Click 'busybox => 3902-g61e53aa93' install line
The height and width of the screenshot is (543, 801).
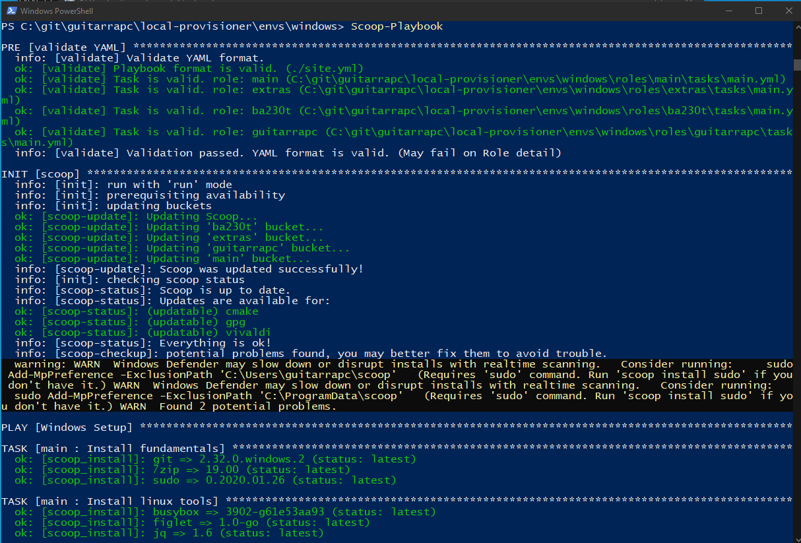[225, 512]
